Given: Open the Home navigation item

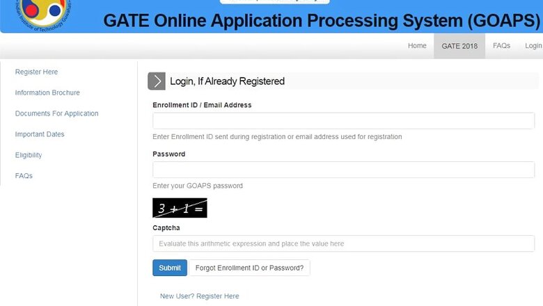Looking at the screenshot, I should [417, 46].
